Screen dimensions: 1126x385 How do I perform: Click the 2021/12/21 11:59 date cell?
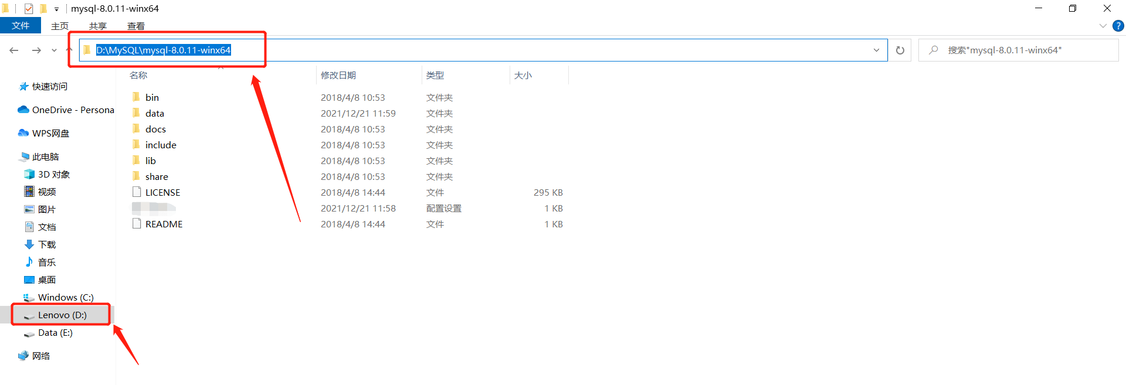click(x=358, y=113)
